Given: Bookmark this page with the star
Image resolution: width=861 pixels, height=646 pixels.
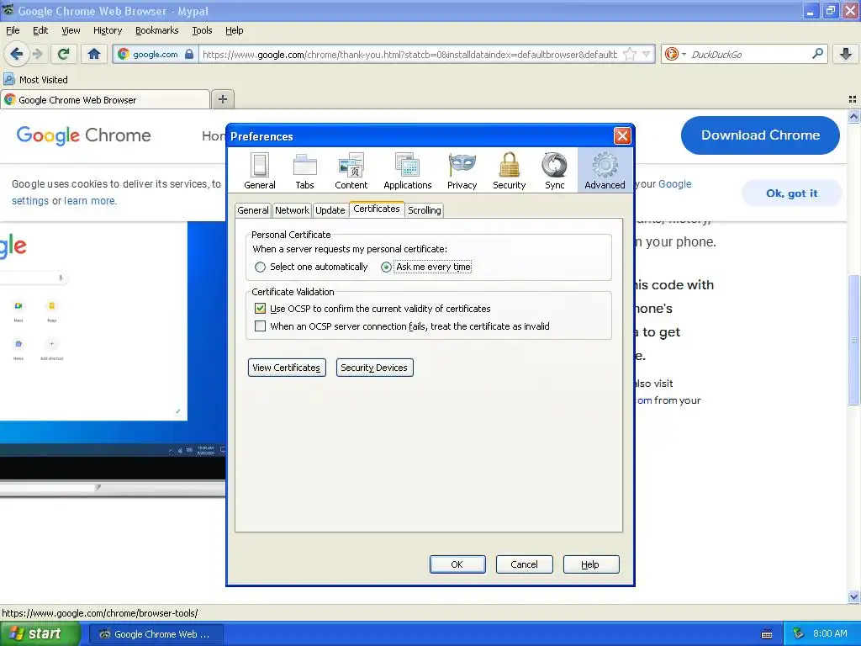Looking at the screenshot, I should pos(630,54).
